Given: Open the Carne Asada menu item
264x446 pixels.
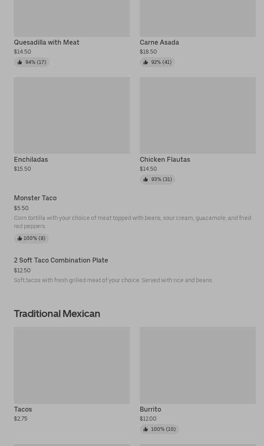Looking at the screenshot, I should pos(159,43).
